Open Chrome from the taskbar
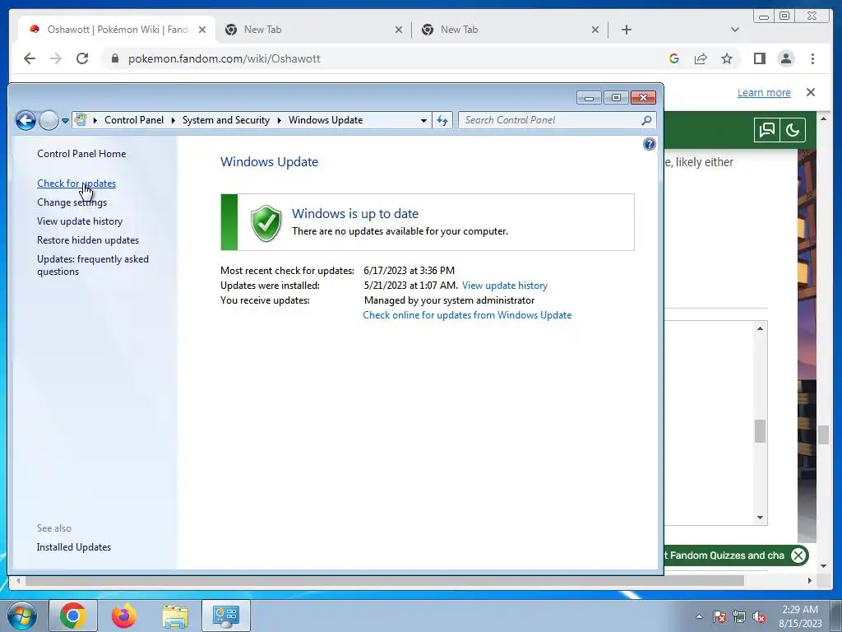Screen dimensions: 842x632 [x=73, y=616]
